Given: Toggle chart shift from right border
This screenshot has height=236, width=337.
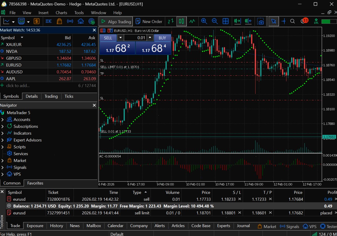Looking at the screenshot, I should click(x=248, y=21).
